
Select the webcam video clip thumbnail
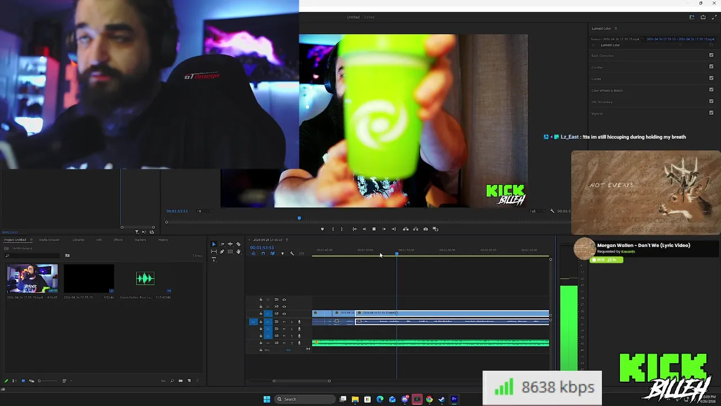[x=32, y=279]
